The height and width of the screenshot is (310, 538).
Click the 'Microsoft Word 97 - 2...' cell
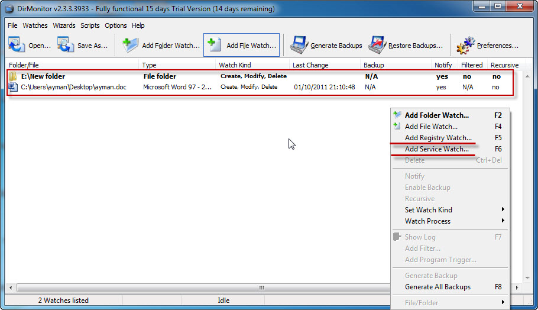(177, 87)
